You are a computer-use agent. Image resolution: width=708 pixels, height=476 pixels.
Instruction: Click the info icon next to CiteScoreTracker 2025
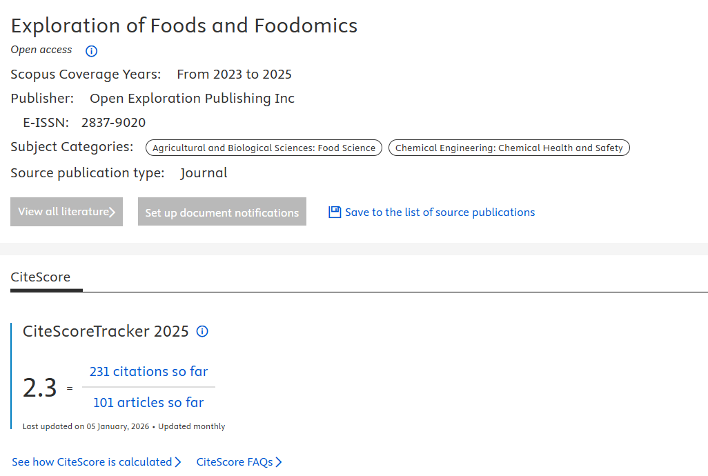(202, 331)
